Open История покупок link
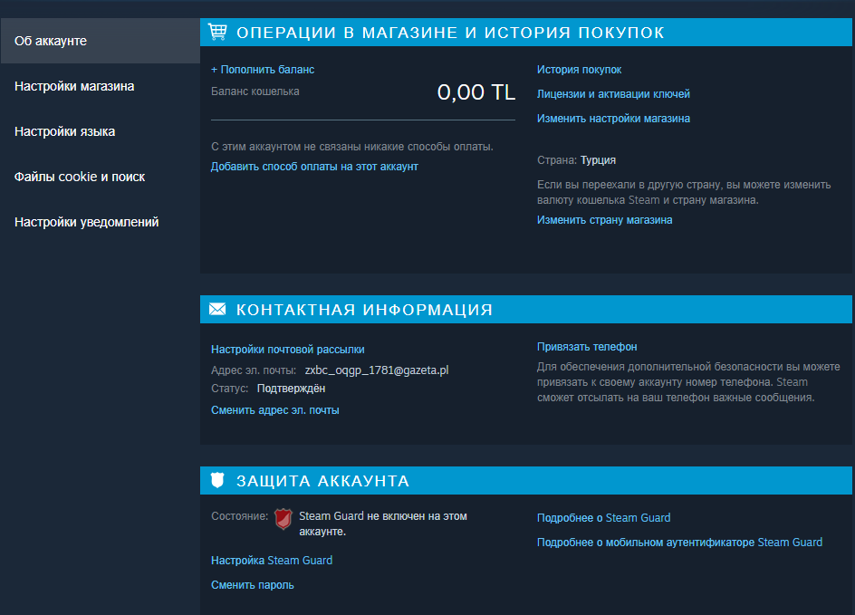The height and width of the screenshot is (615, 855). [579, 70]
